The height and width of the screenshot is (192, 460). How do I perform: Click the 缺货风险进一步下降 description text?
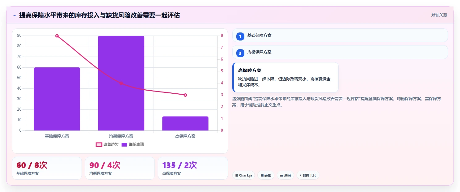pos(284,82)
